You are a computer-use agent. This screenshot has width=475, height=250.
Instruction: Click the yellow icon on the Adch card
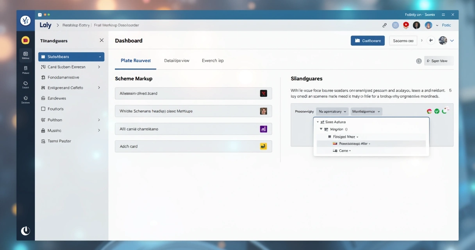click(x=264, y=146)
